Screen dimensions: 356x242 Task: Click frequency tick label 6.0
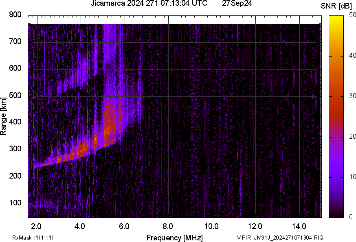click(124, 226)
